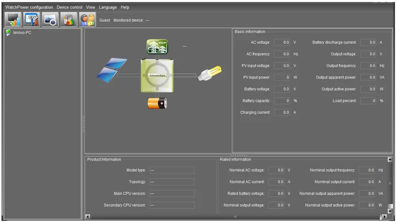Viewport: 396px width, 222px height.
Task: Click the vertical scrollbar's up arrow
Action: pyautogui.click(x=389, y=160)
